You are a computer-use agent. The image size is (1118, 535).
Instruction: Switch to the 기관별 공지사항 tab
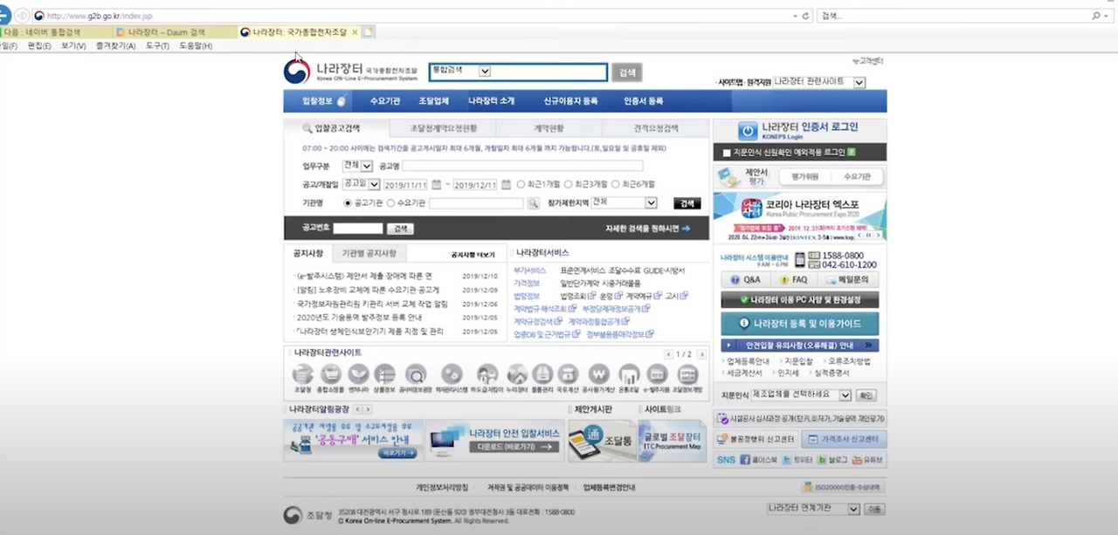point(369,253)
